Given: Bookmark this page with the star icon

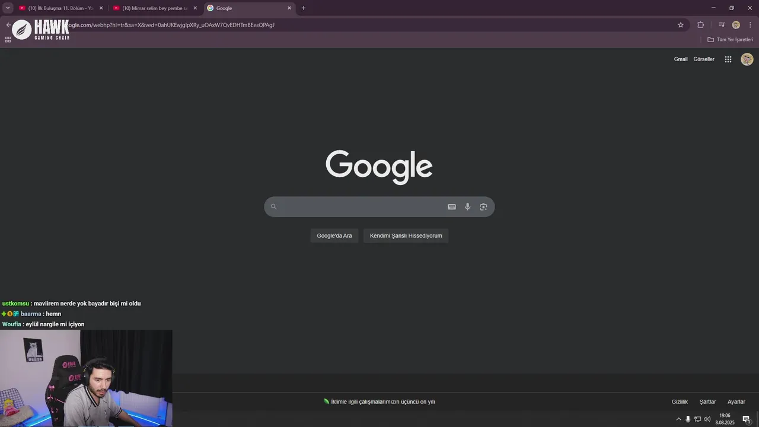Looking at the screenshot, I should (x=681, y=25).
